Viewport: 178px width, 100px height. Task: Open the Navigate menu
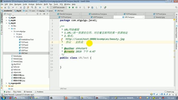coord(18,4)
